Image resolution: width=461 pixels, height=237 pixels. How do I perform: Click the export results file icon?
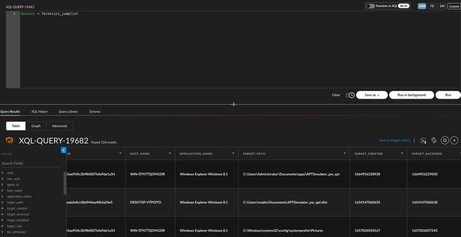click(423, 141)
